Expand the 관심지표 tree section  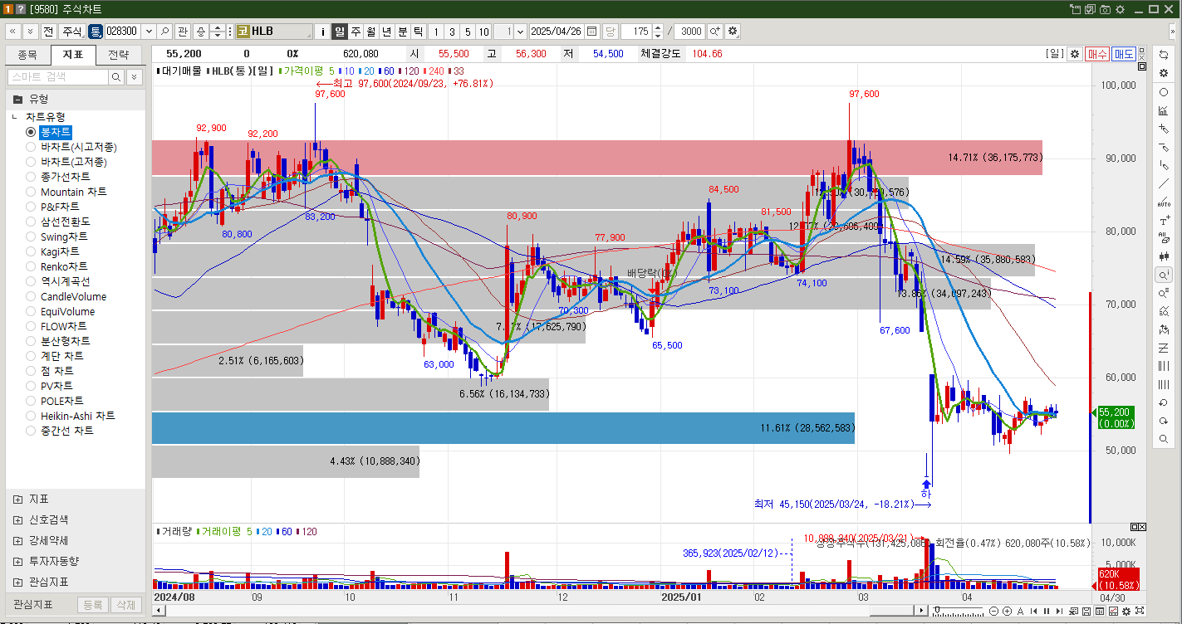point(17,582)
